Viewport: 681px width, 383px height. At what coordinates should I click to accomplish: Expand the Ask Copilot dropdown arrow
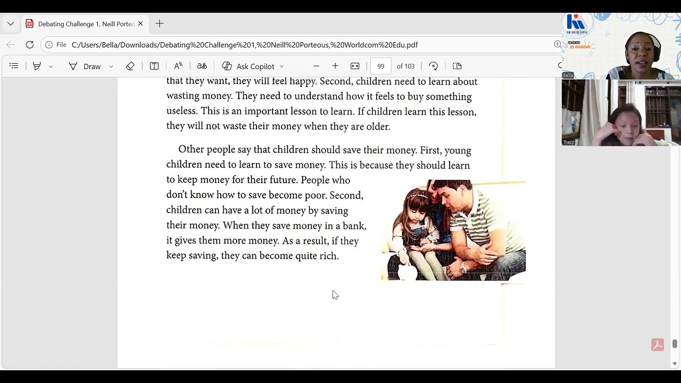tap(281, 66)
